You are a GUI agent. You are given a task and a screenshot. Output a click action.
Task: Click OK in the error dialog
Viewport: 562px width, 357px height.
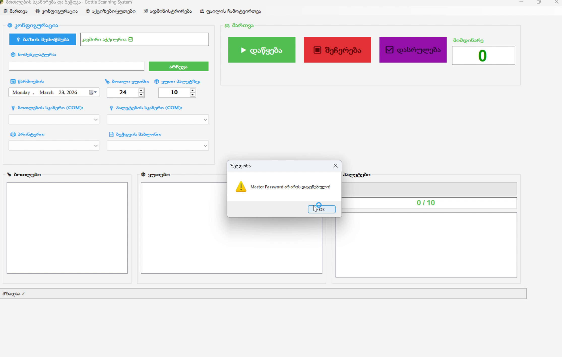tap(322, 209)
